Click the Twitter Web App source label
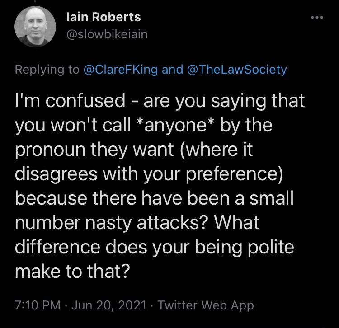The image size is (339, 328). click(206, 305)
